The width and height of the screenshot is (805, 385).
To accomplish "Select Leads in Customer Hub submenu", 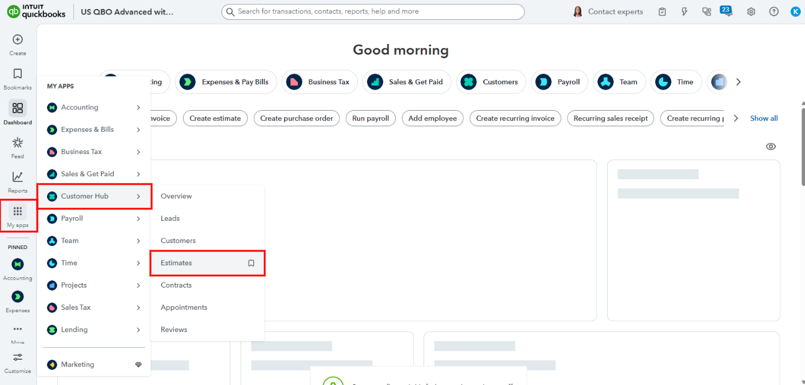I will (207, 218).
